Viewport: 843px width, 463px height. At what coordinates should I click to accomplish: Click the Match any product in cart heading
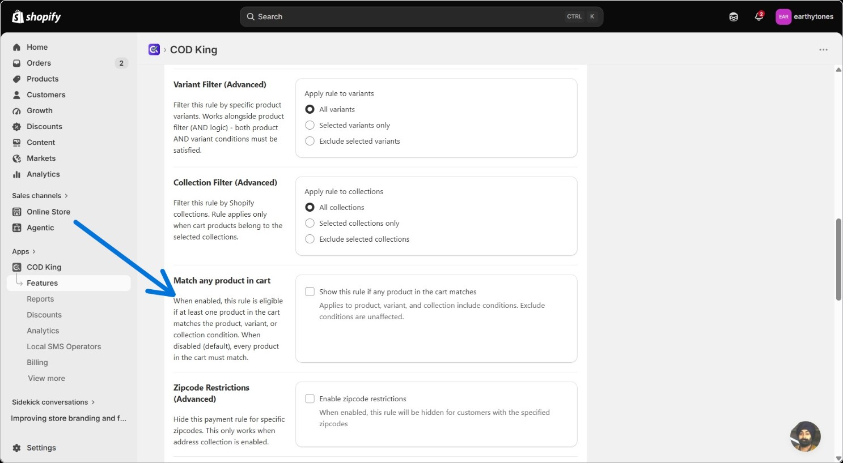(x=222, y=281)
